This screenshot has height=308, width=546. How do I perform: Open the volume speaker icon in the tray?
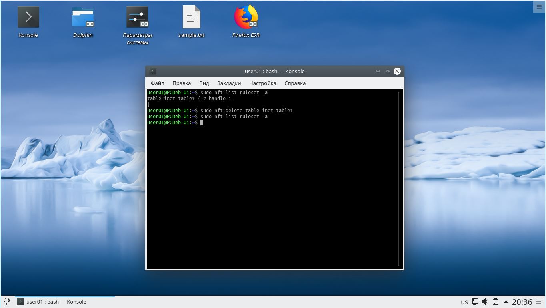pyautogui.click(x=485, y=302)
